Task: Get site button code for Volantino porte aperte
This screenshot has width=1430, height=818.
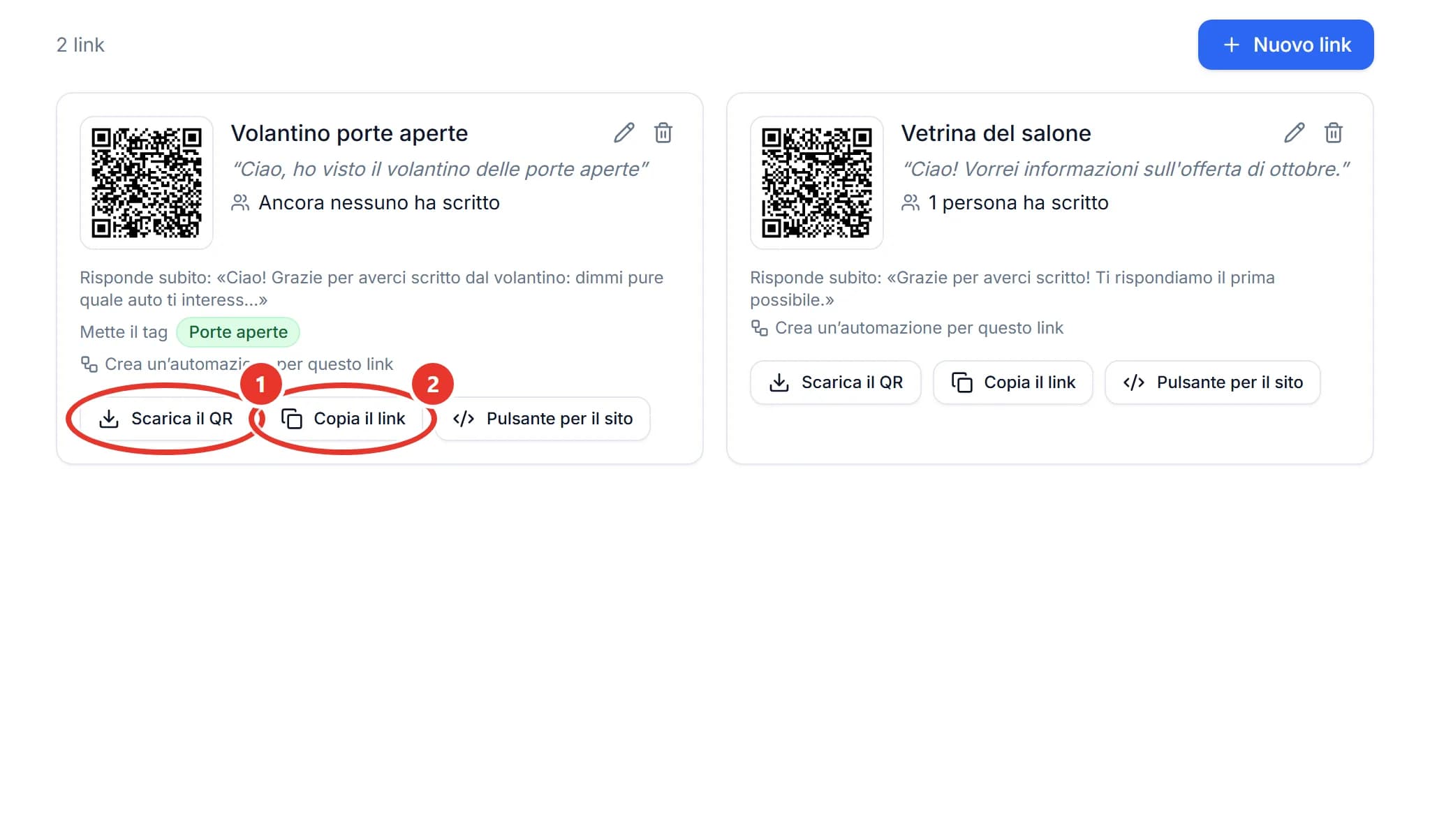Action: tap(543, 419)
